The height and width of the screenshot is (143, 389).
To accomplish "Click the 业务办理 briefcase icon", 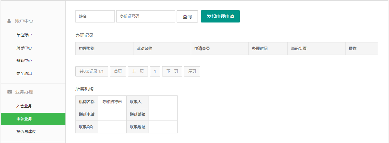I will point(9,92).
